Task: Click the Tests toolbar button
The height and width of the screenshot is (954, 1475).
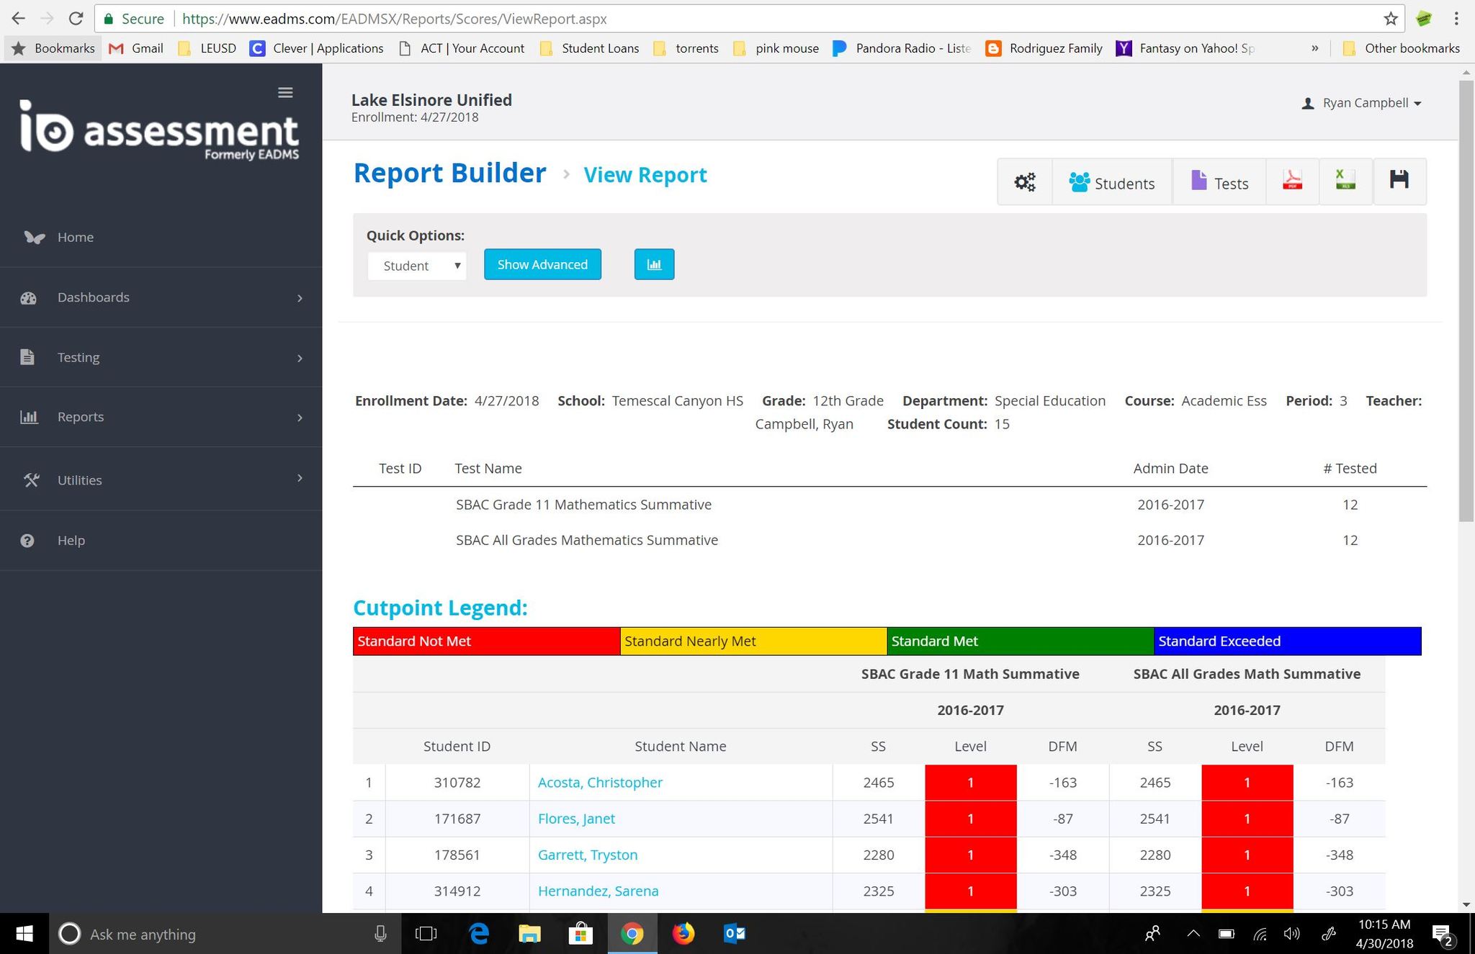Action: point(1219,183)
